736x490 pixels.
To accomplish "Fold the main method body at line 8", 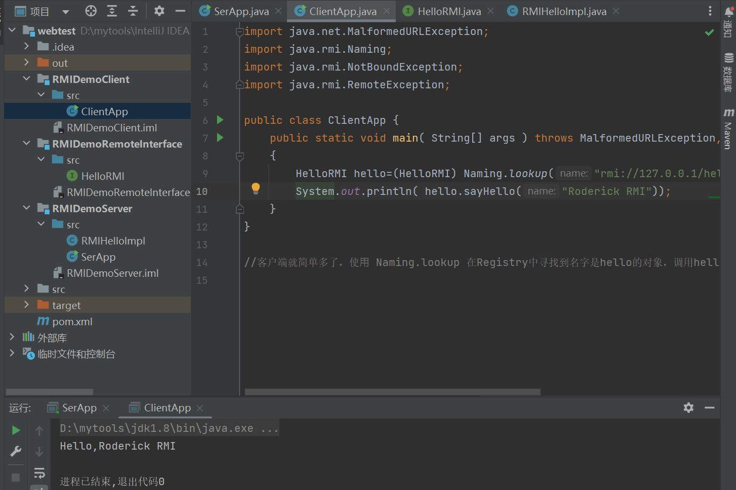I will (x=240, y=156).
